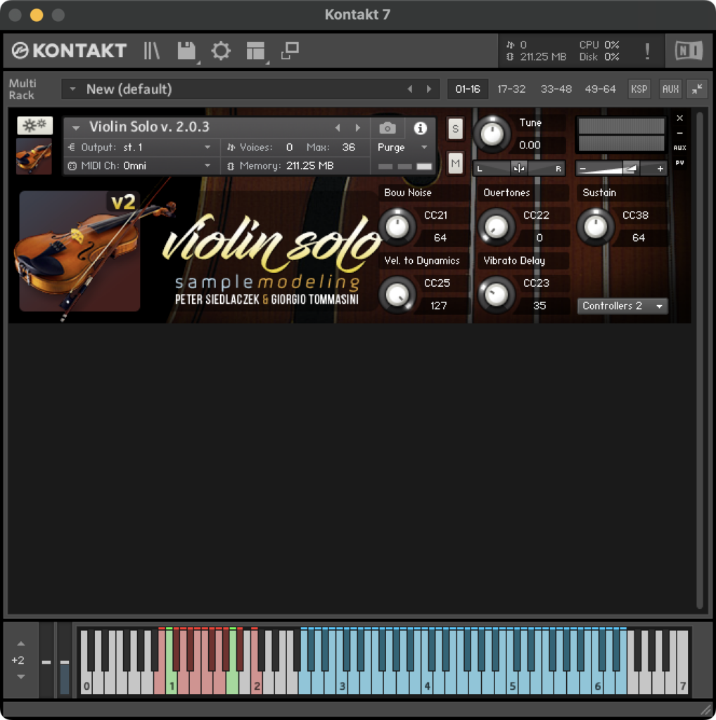Click the modulation wheel

click(65, 662)
